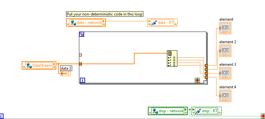
Task: Select the element 3 indicator terminal
Action: [225, 73]
